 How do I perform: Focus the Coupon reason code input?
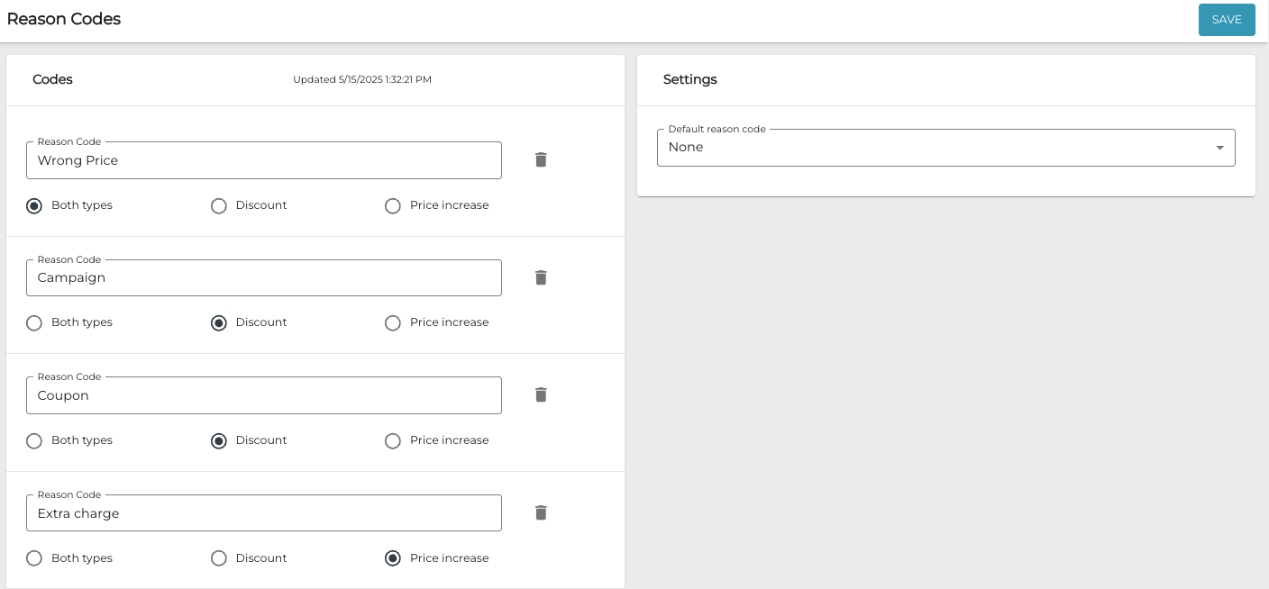(x=263, y=395)
